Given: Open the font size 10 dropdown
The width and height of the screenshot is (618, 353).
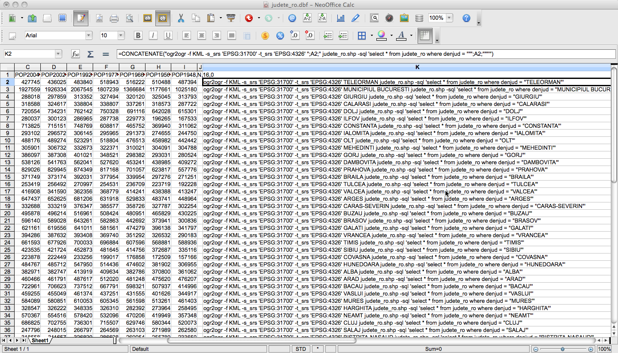Looking at the screenshot, I should [121, 36].
